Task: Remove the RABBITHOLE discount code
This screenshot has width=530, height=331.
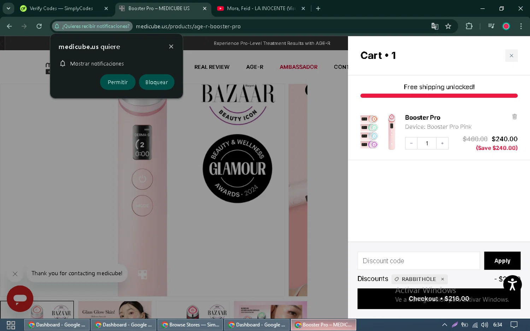Action: pyautogui.click(x=442, y=279)
